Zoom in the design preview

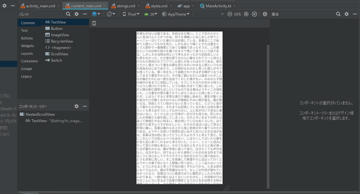coord(246,14)
